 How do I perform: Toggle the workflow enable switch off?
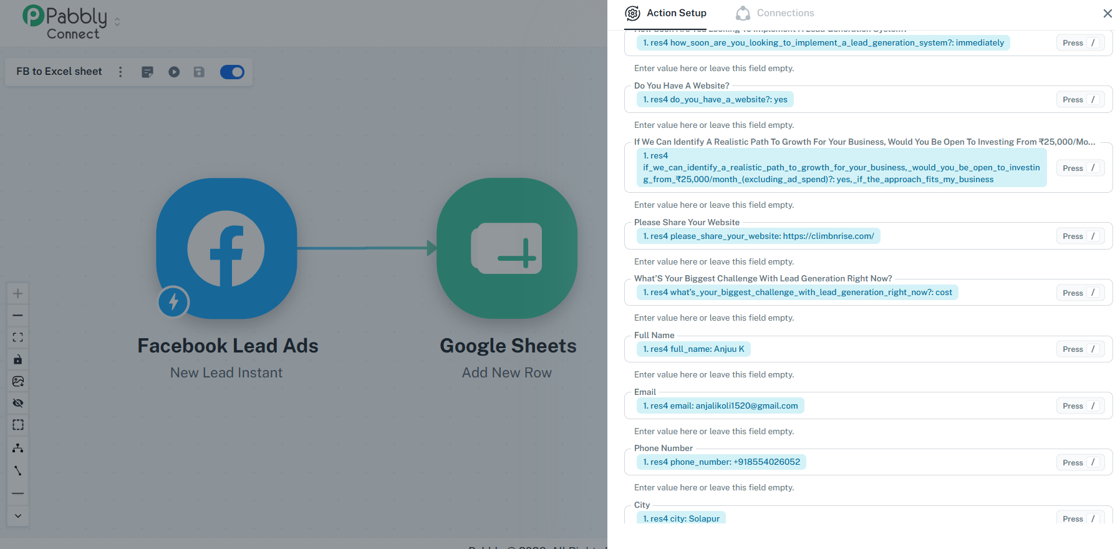[232, 72]
